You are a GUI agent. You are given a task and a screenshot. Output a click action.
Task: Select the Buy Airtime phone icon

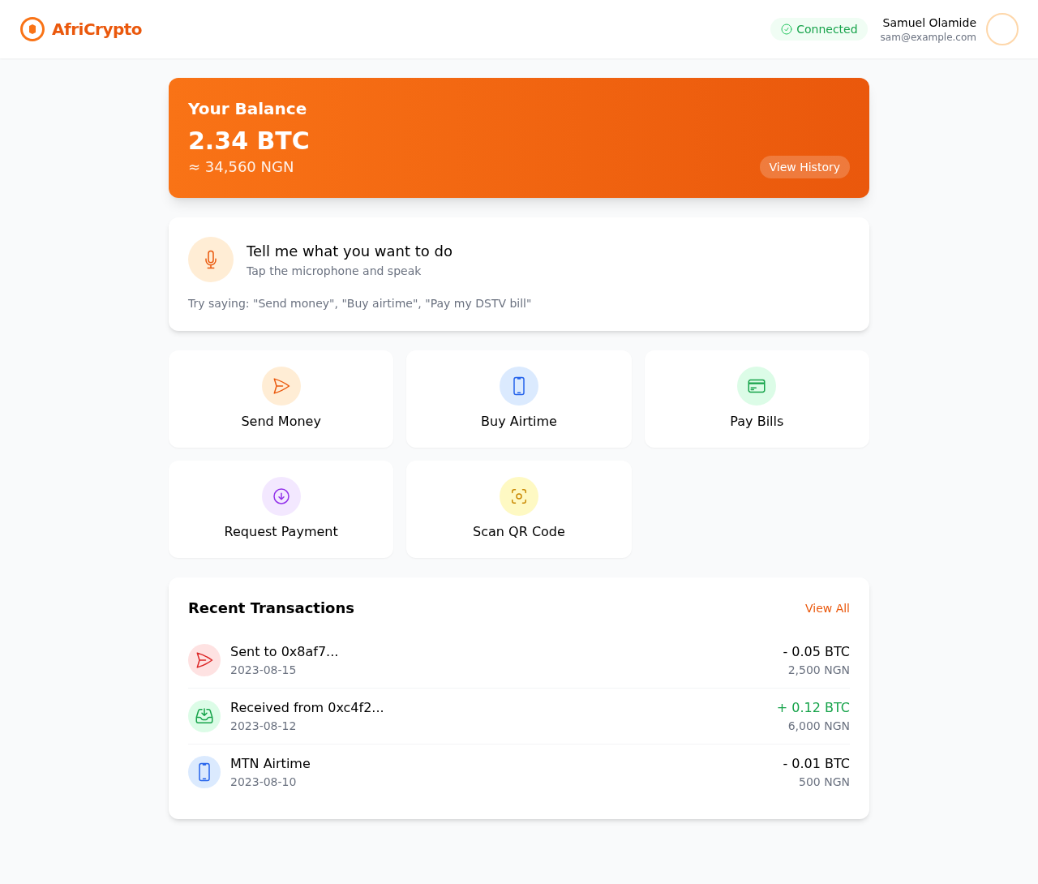pyautogui.click(x=519, y=386)
